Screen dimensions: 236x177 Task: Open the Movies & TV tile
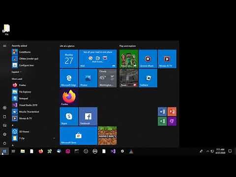tap(167, 59)
